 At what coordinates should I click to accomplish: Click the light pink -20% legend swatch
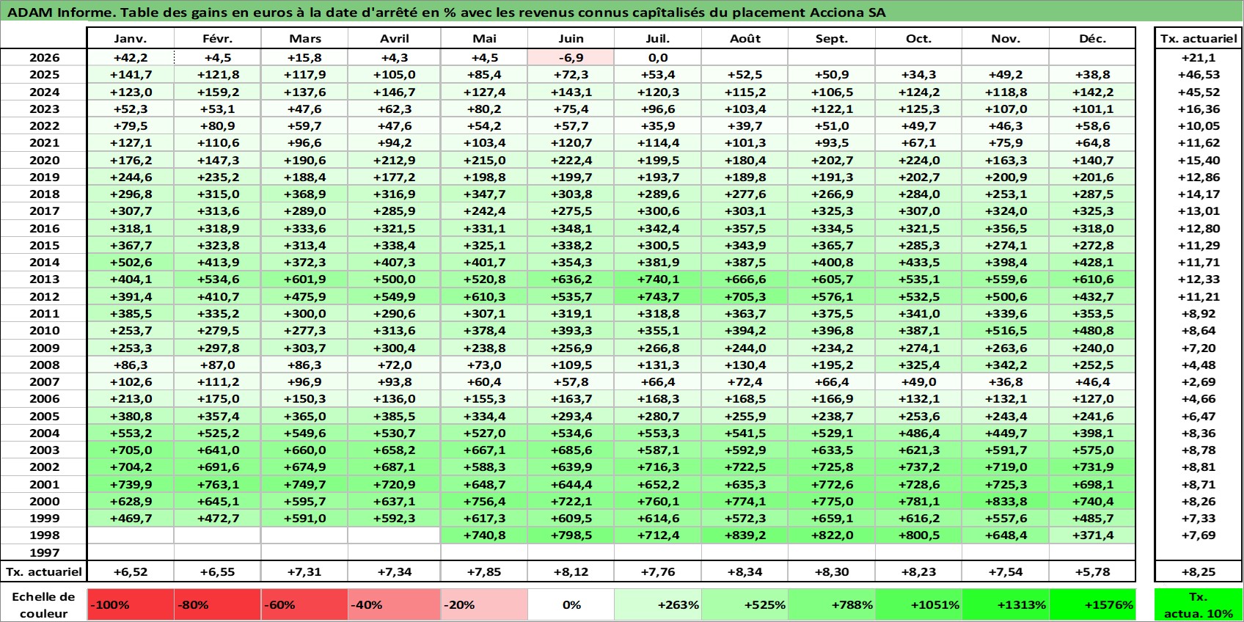(484, 604)
